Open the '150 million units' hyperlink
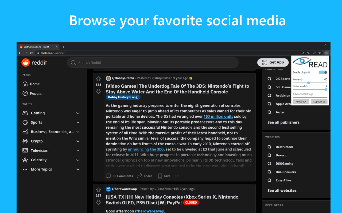Screen dimensions: 342x213 coord(218,117)
